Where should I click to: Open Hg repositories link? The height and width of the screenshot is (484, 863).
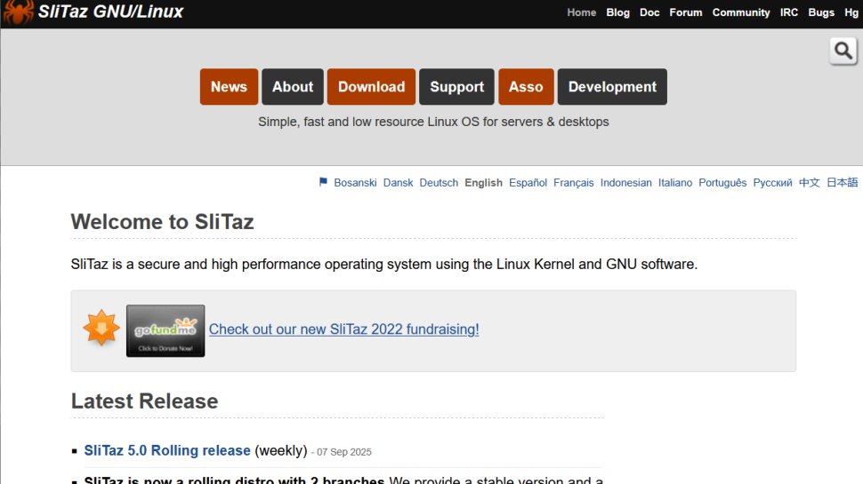tap(851, 12)
